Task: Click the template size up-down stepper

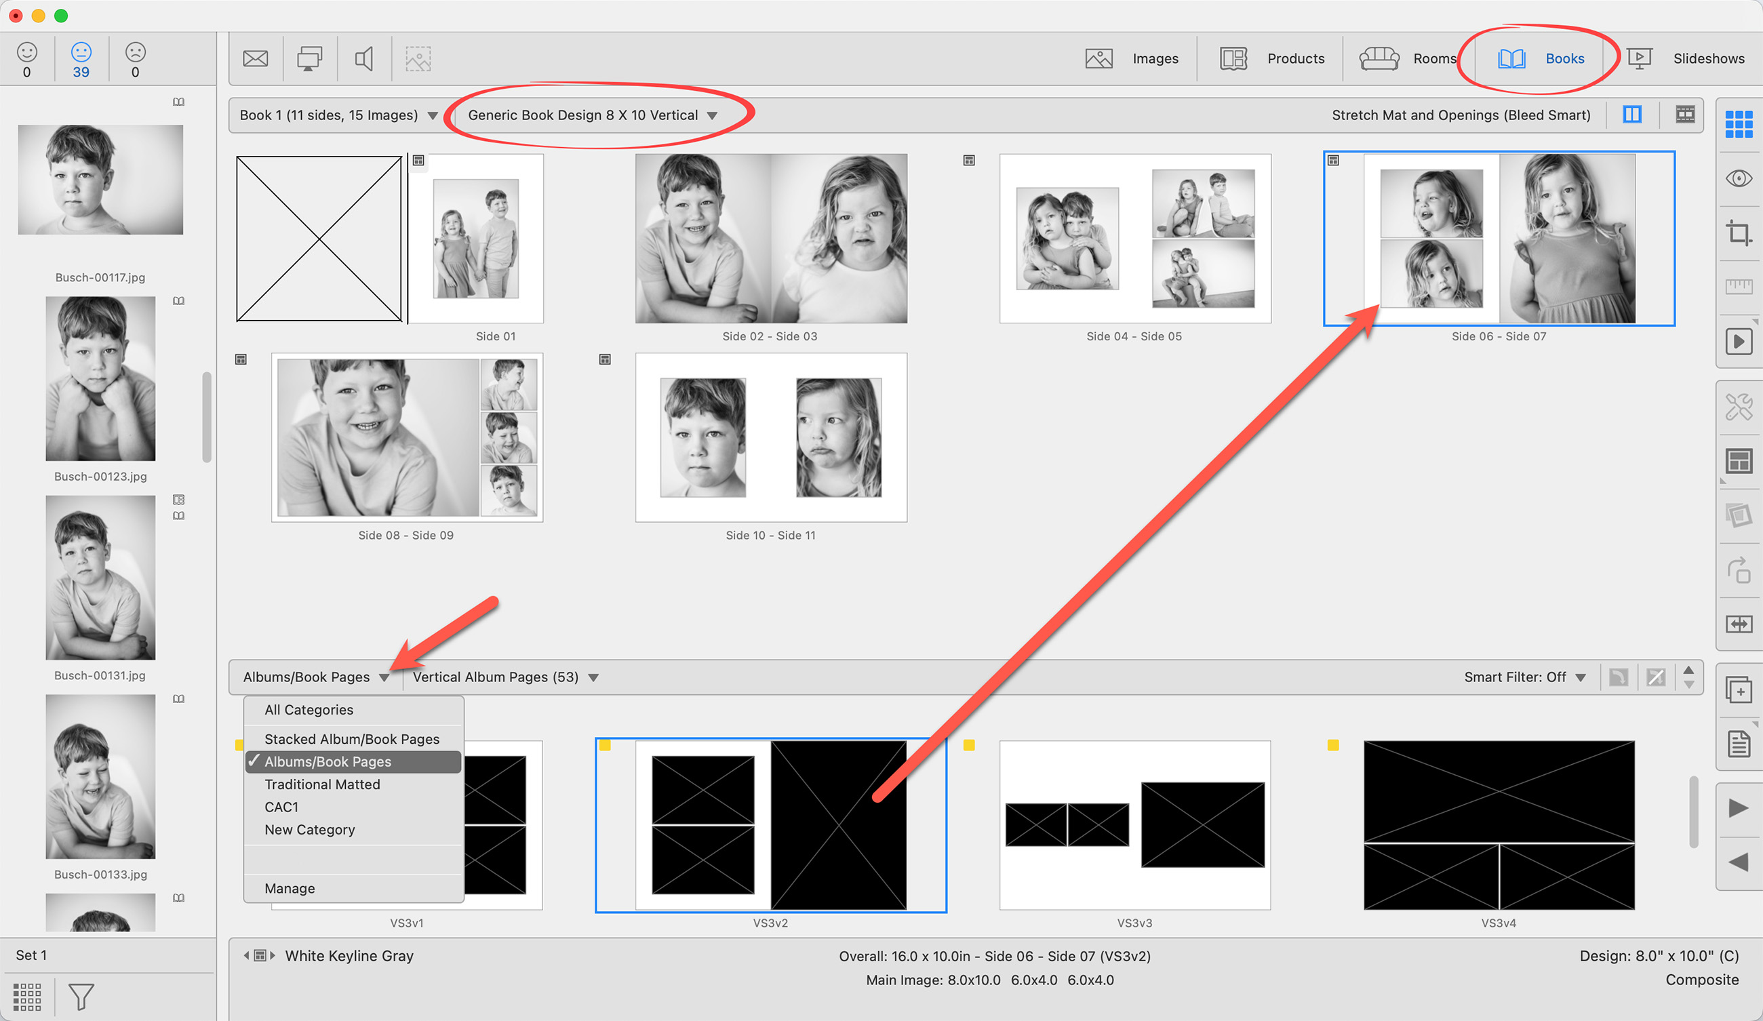Action: click(x=1688, y=677)
